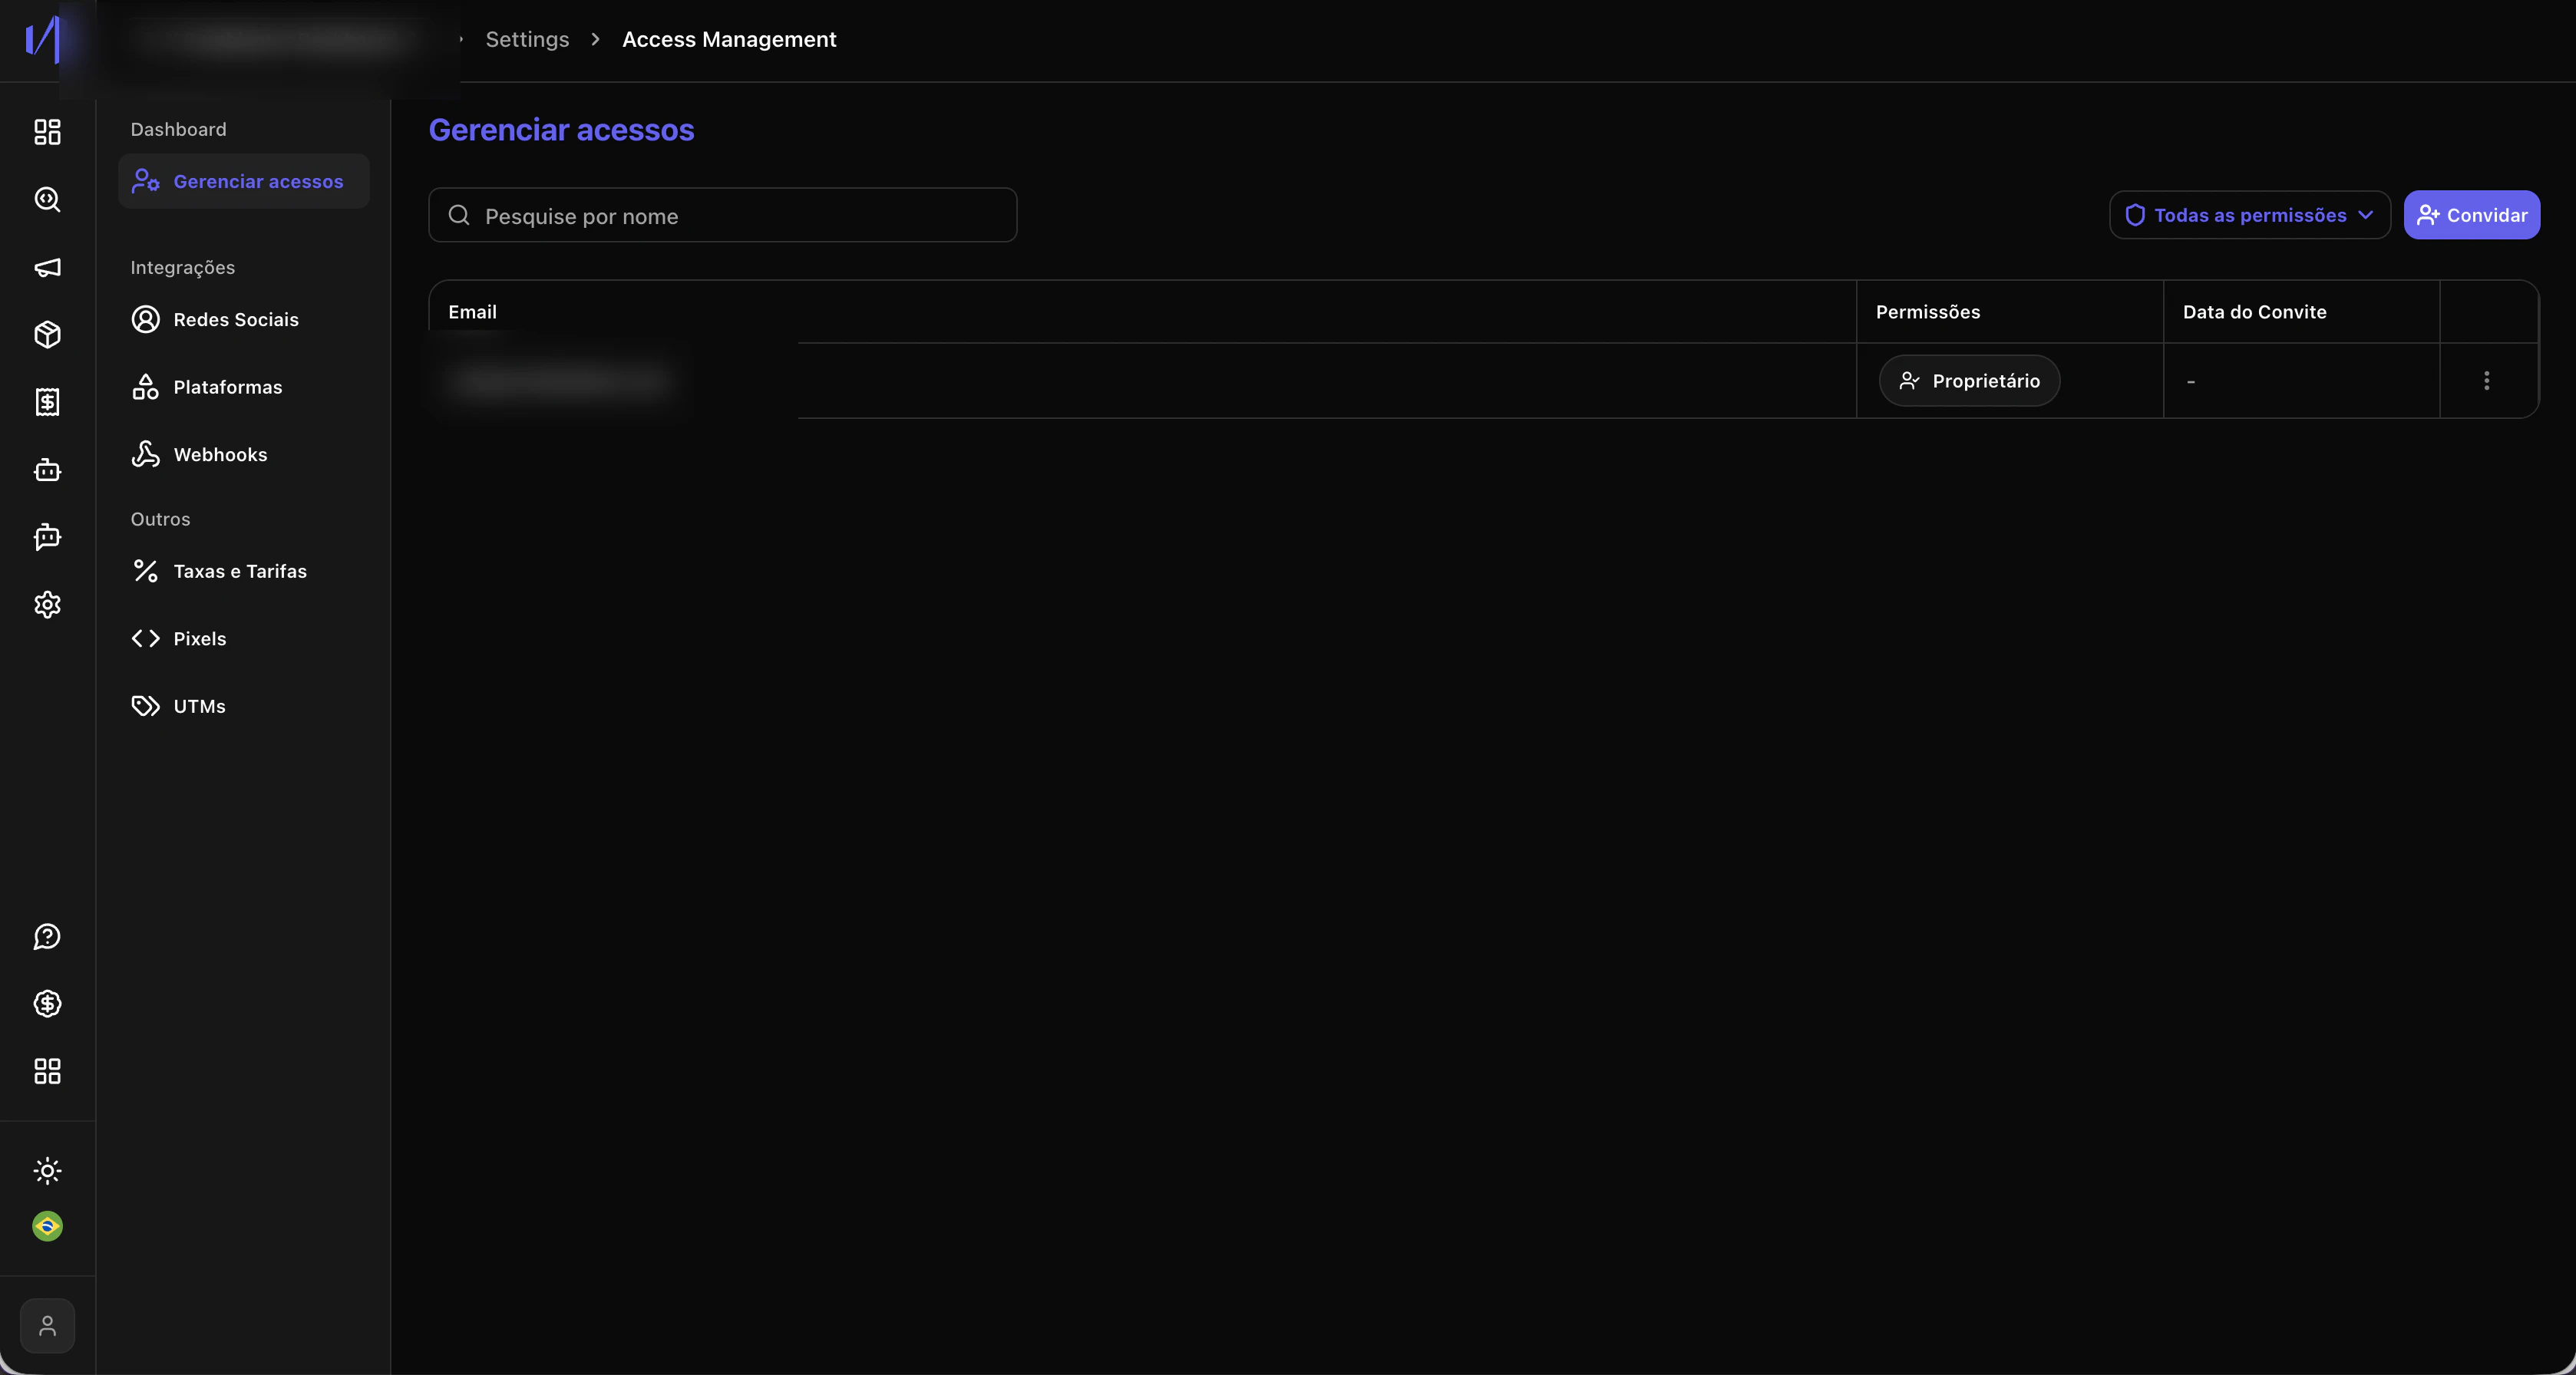This screenshot has width=2576, height=1375.
Task: Click the help chat question icon
Action: point(47,936)
